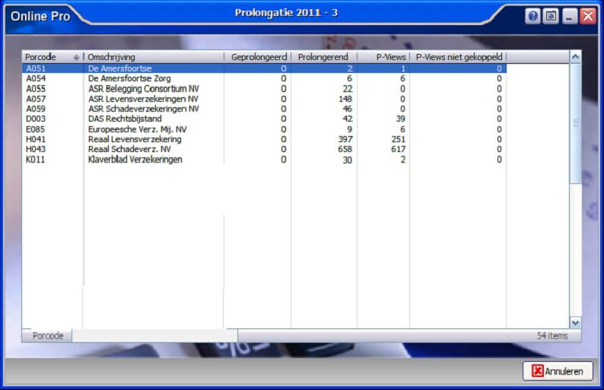Image resolution: width=604 pixels, height=390 pixels.
Task: Click the Porcode filter label at bottom
Action: click(x=47, y=336)
